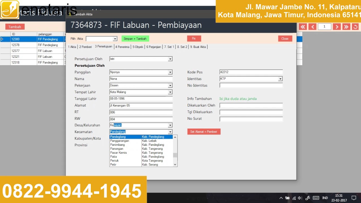Select table row with ID 12378
The width and height of the screenshot is (361, 203).
[x=33, y=45]
